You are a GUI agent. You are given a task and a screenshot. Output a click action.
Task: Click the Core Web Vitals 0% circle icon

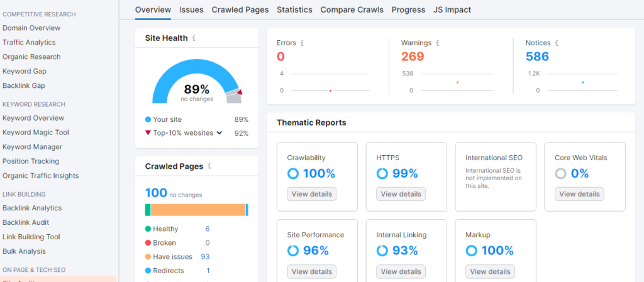[560, 174]
